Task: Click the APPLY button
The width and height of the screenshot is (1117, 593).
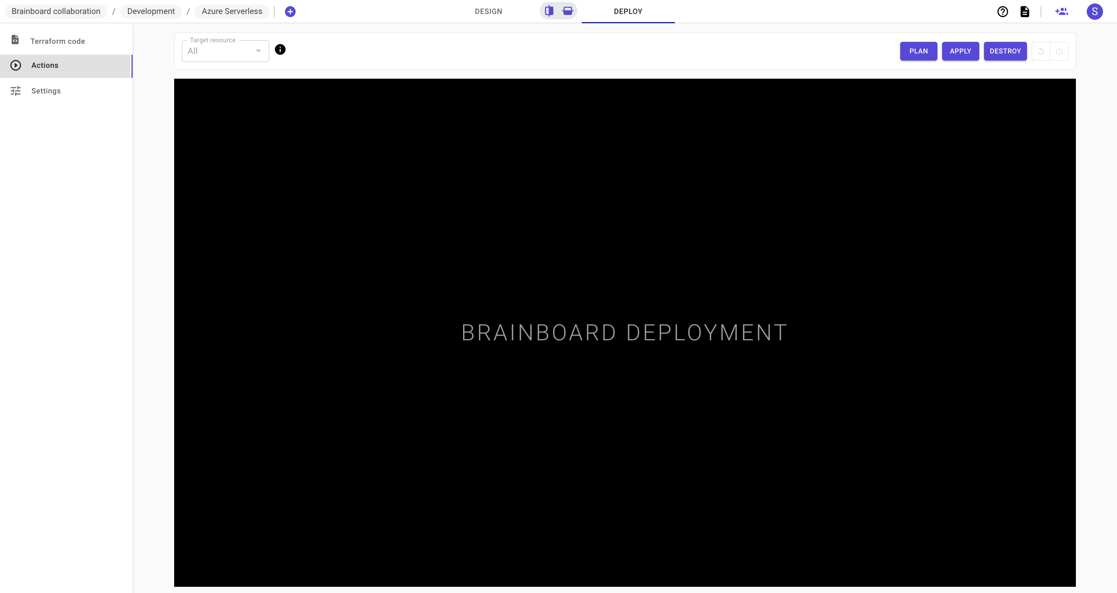Action: coord(960,51)
